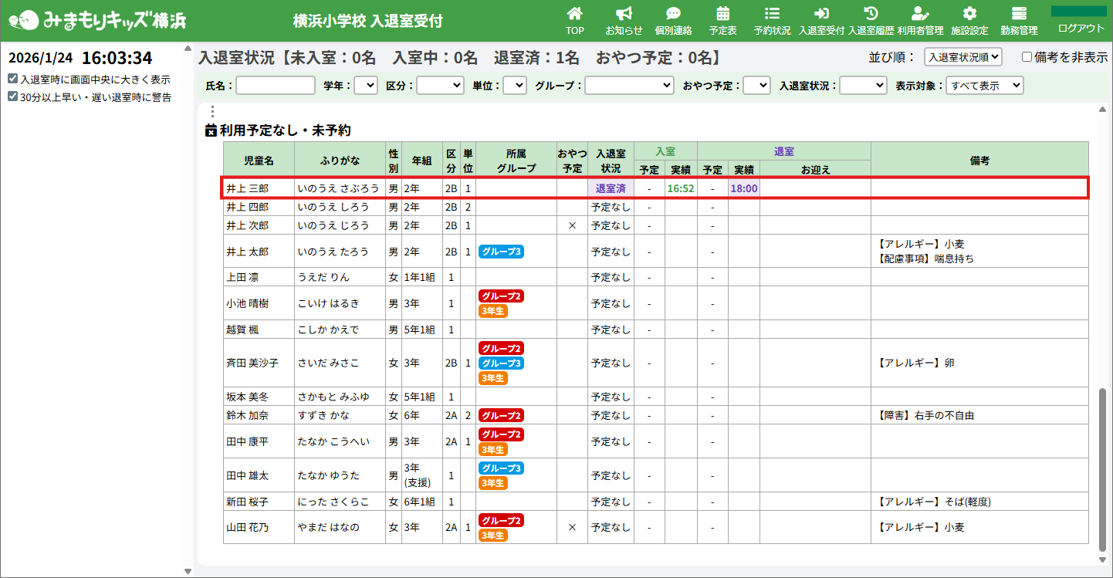The width and height of the screenshot is (1113, 578).
Task: Open the 表示対象 dropdown
Action: (x=984, y=86)
